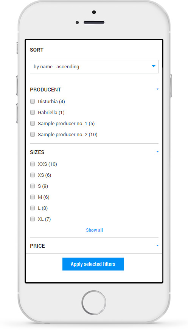
Task: Select Sample producer no. 1 checkbox
Action: [x=33, y=123]
